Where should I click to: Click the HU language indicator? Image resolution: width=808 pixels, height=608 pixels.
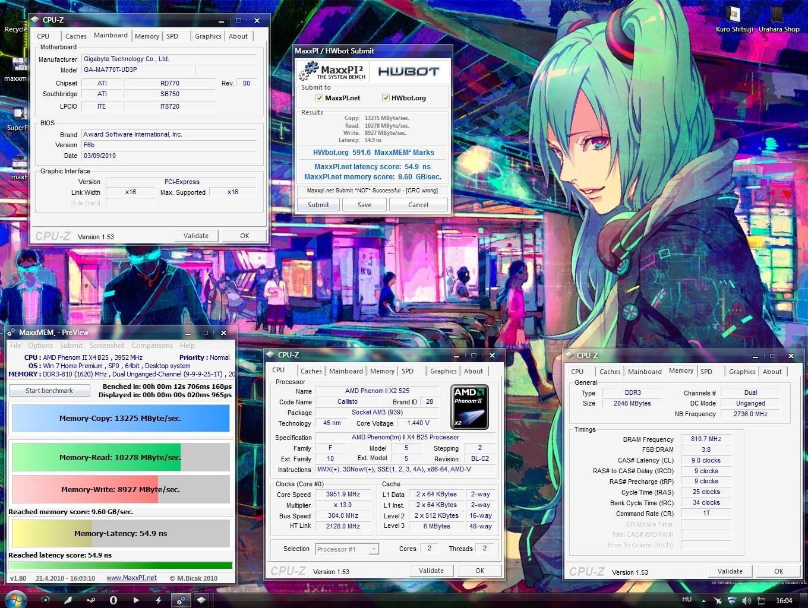click(687, 600)
